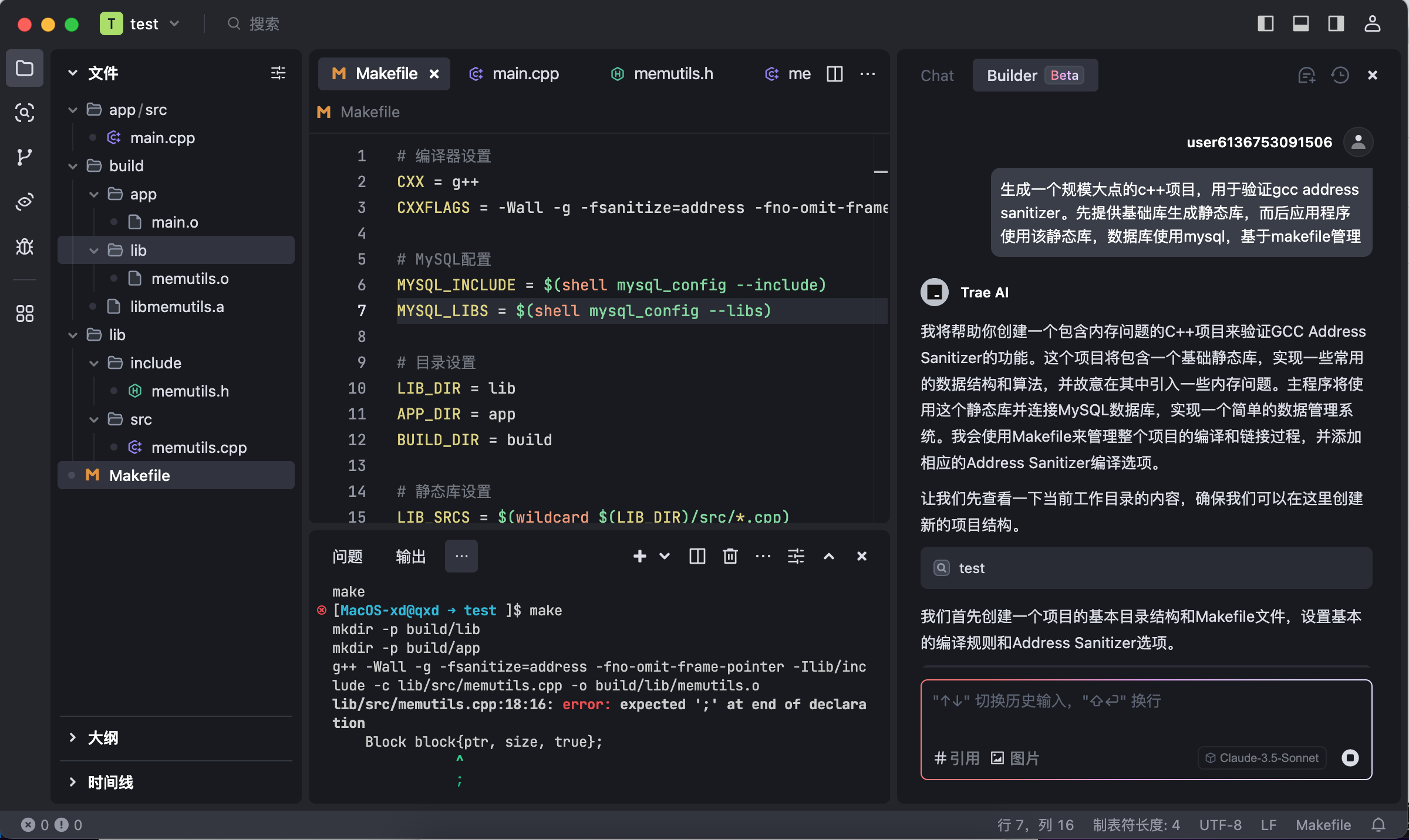The height and width of the screenshot is (840, 1409).
Task: Switch to the main.cpp tab
Action: point(514,74)
